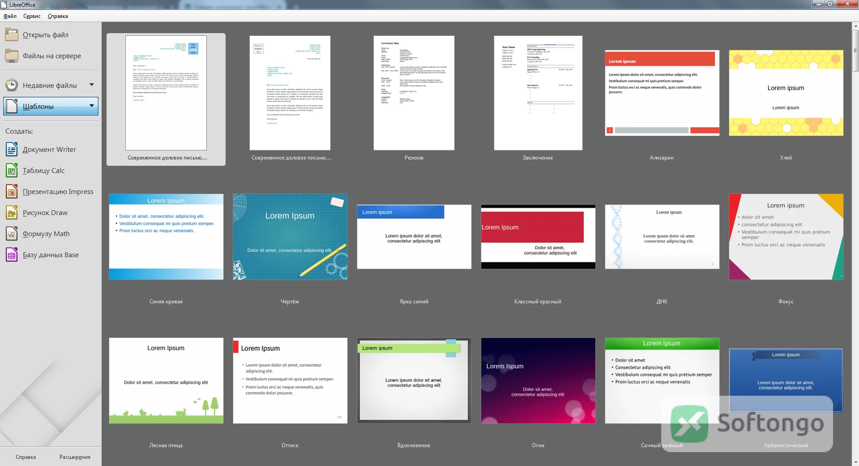Viewport: 859px width, 466px height.
Task: Select the Оттиск template thumbnail
Action: 290,380
